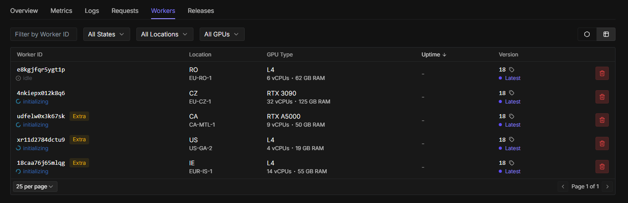Delete worker e8kgjfqr5ygt1p with trash icon
The image size is (628, 203).
(x=602, y=74)
